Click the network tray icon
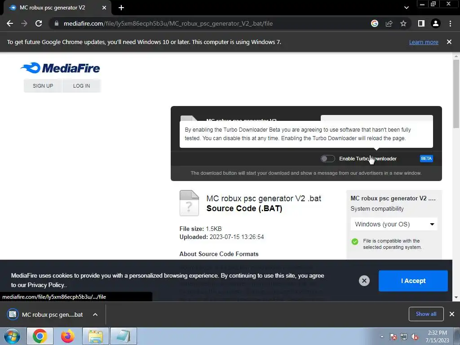Screen dimensions: 460x345 404,336
